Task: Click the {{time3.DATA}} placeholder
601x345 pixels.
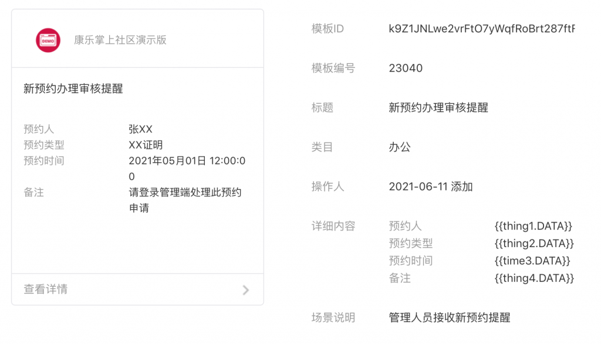Action: click(x=532, y=261)
